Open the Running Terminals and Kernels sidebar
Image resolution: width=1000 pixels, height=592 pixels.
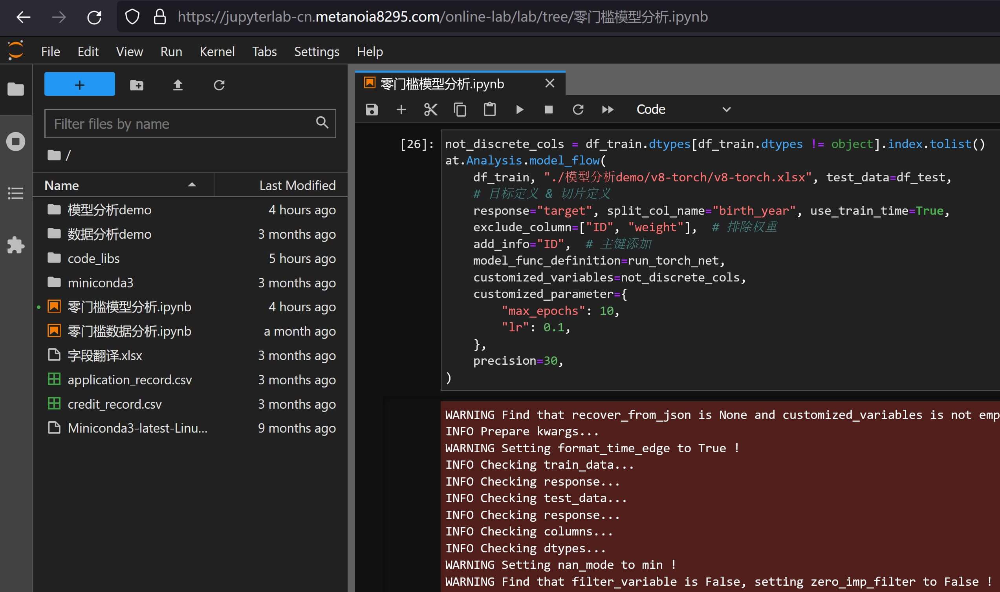(16, 142)
